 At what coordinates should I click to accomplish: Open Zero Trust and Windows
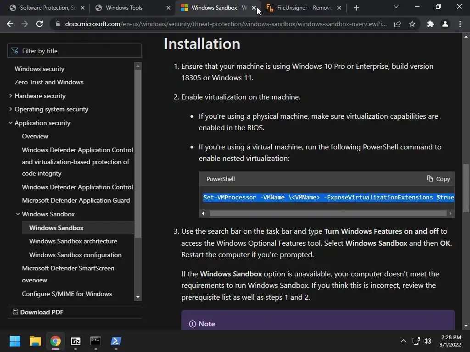click(49, 82)
